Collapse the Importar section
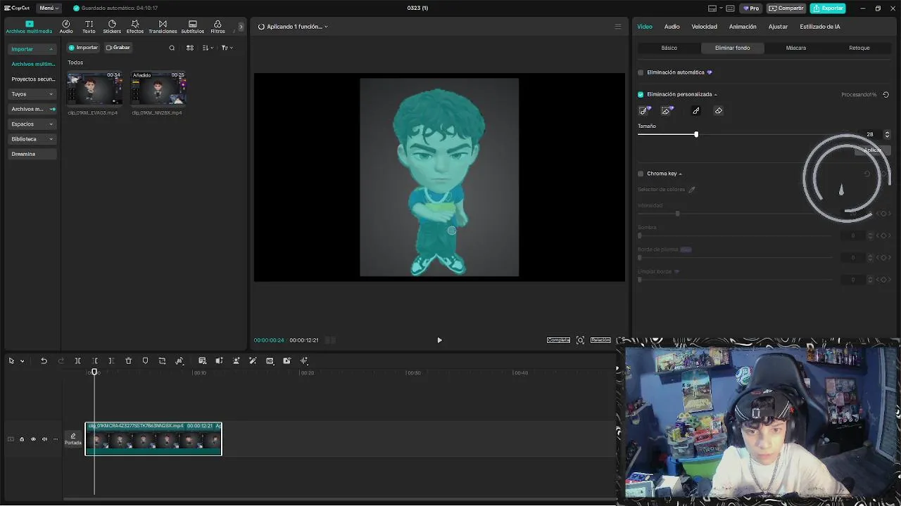The height and width of the screenshot is (506, 901). [32, 49]
